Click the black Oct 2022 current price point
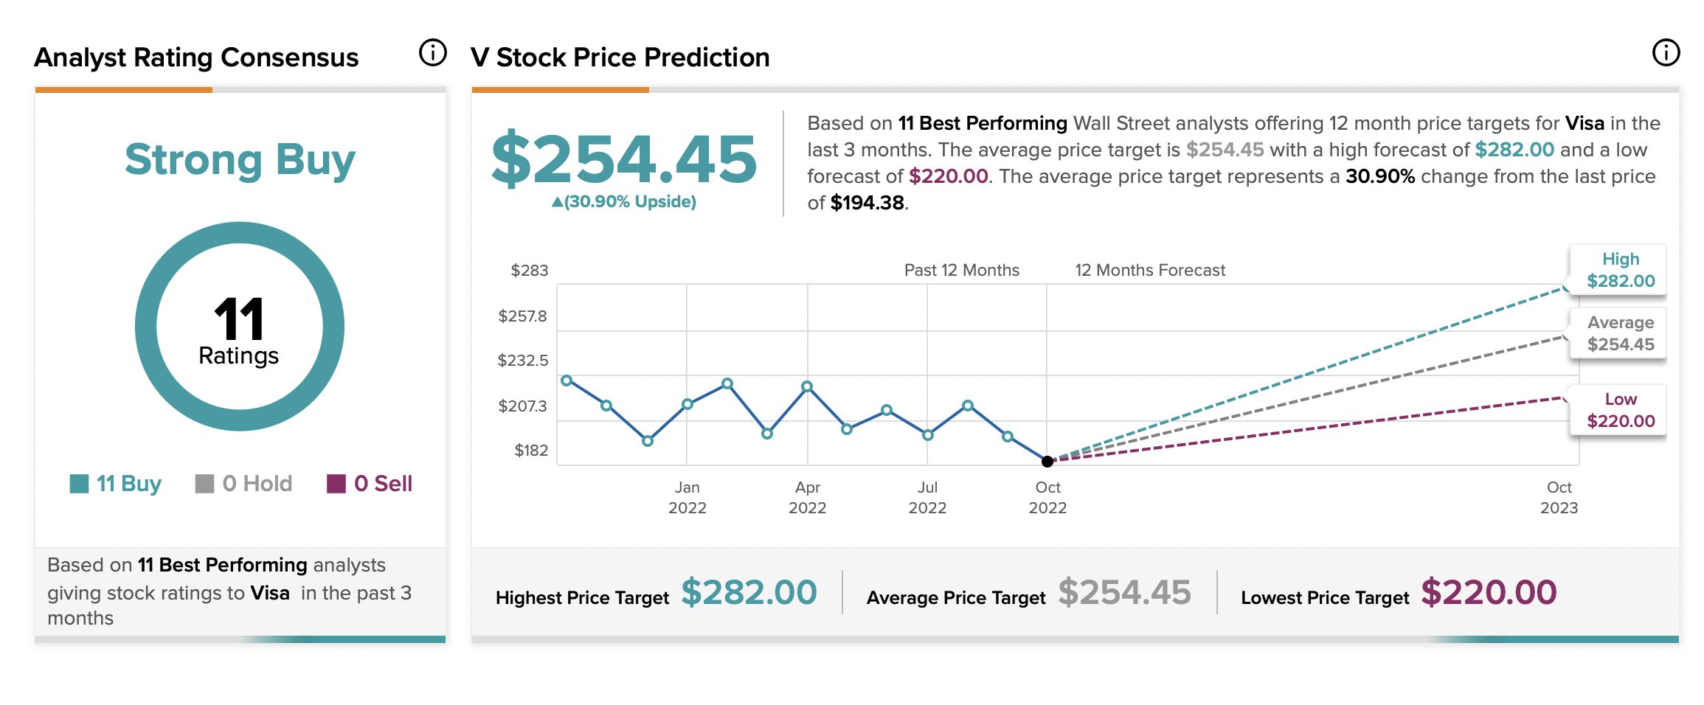This screenshot has width=1704, height=705. pyautogui.click(x=1047, y=462)
